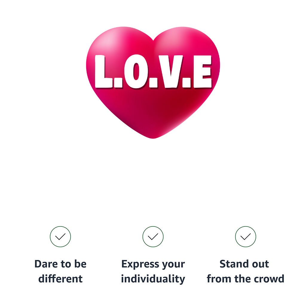Tap the checkmark circle above Stand out
The height and width of the screenshot is (306, 306).
click(246, 237)
